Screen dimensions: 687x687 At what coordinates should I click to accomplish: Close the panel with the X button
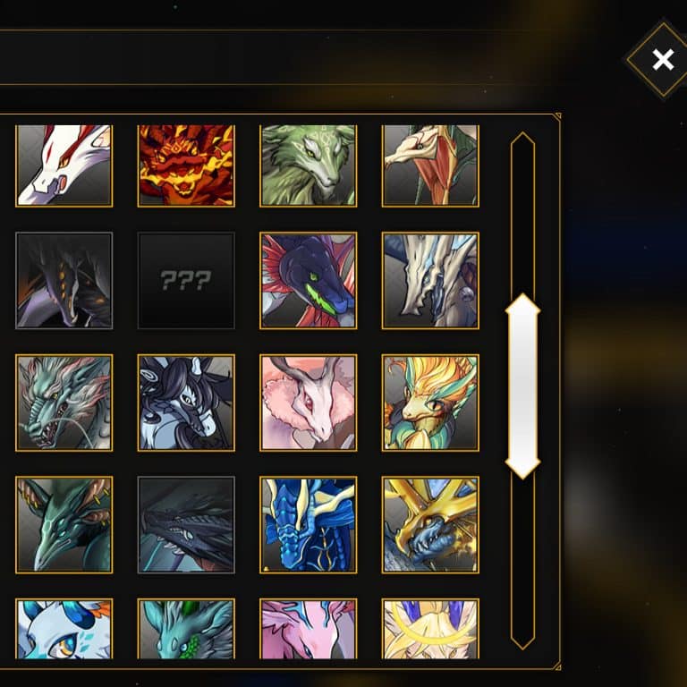pyautogui.click(x=663, y=60)
